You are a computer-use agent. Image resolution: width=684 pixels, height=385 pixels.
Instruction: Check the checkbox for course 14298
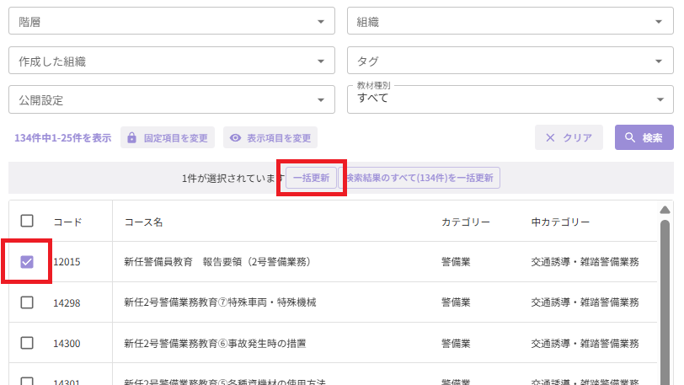[x=27, y=302]
